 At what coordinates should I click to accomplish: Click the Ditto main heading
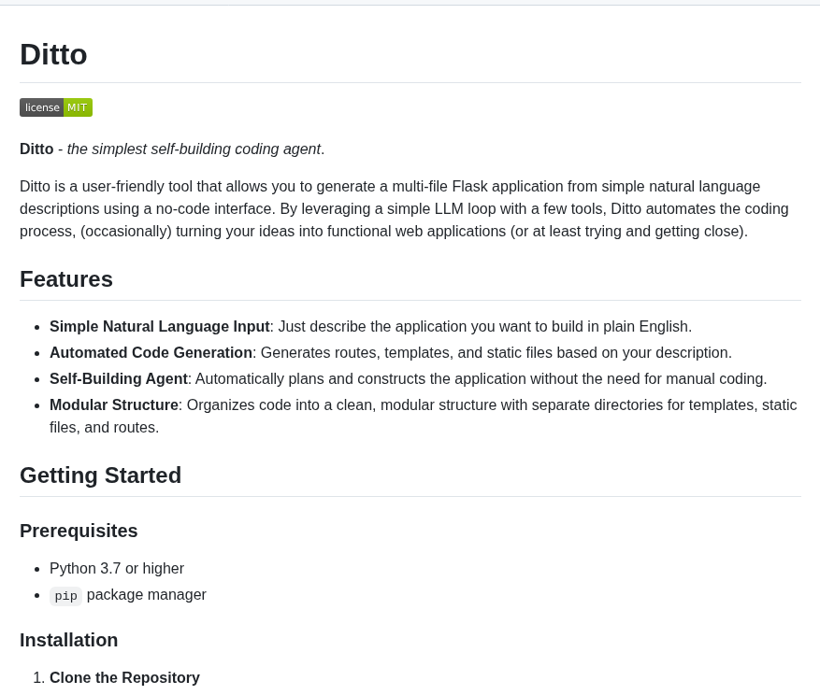53,54
